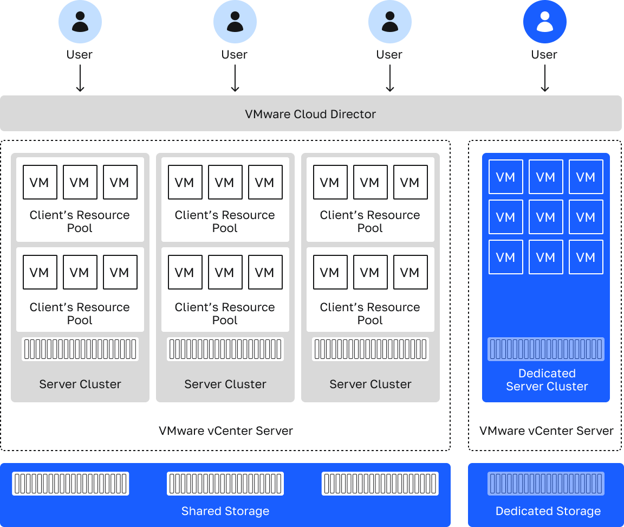
Task: Click the dark blue User icon
Action: pyautogui.click(x=544, y=22)
